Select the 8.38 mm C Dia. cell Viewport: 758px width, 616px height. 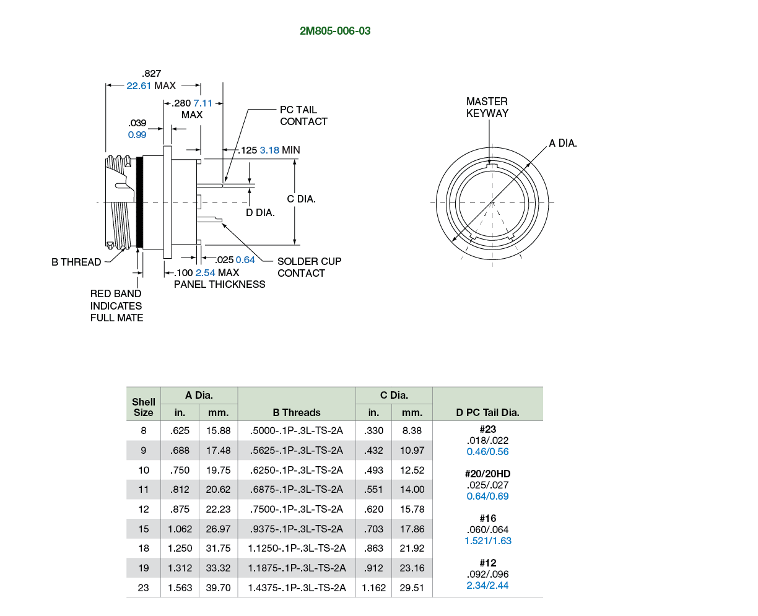[x=412, y=430]
